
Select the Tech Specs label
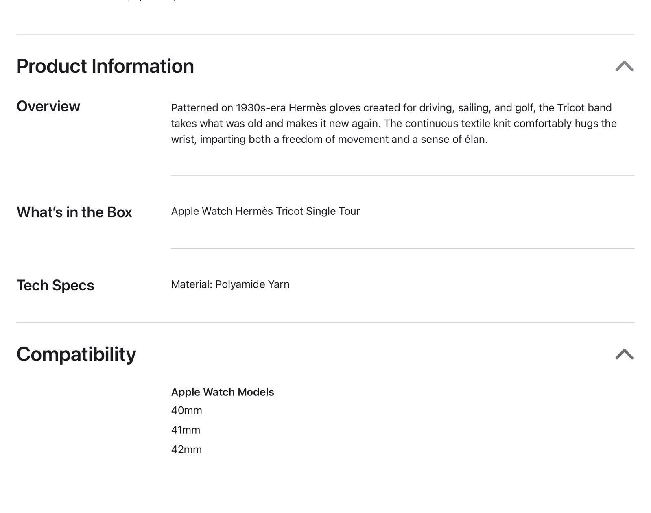(x=55, y=285)
